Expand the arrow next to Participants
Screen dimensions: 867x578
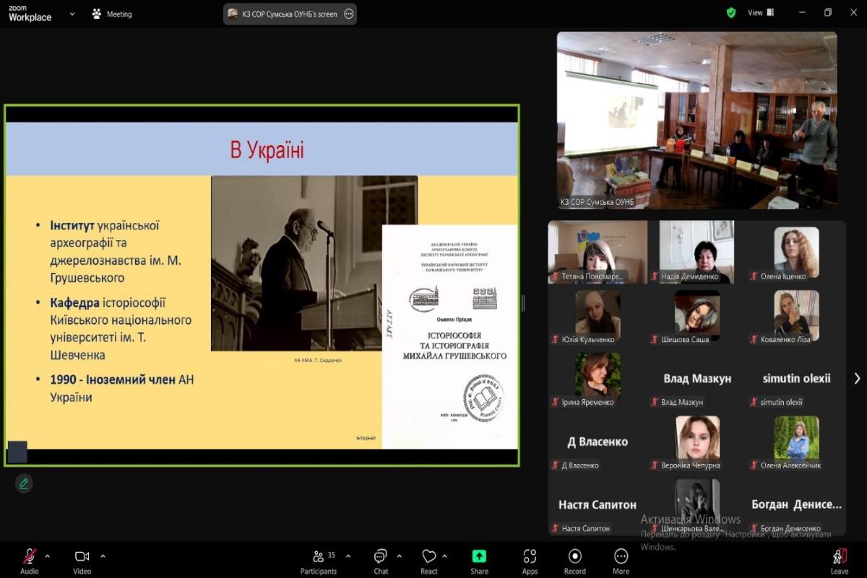tap(348, 556)
